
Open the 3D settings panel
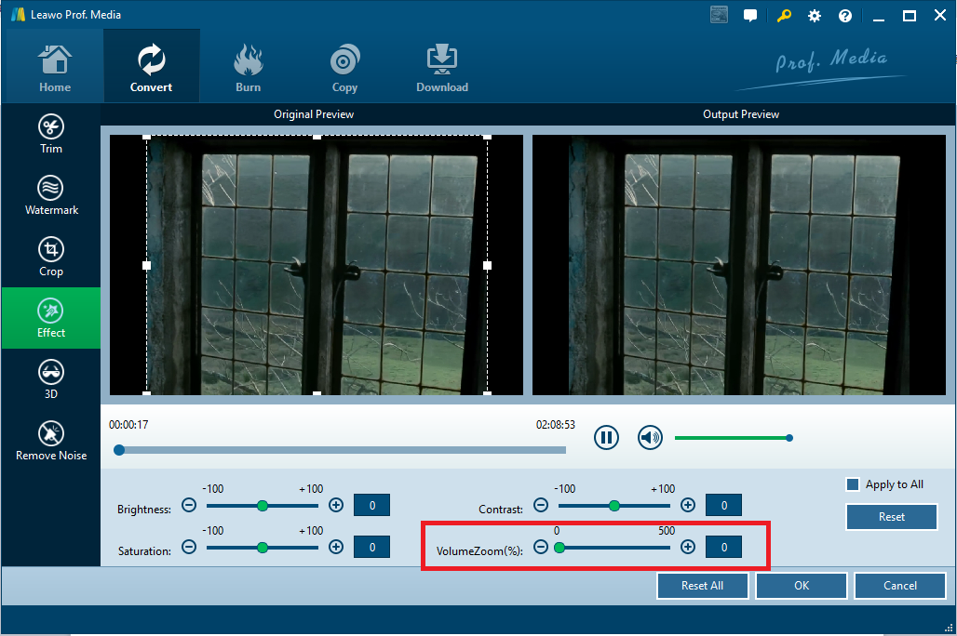tap(51, 379)
